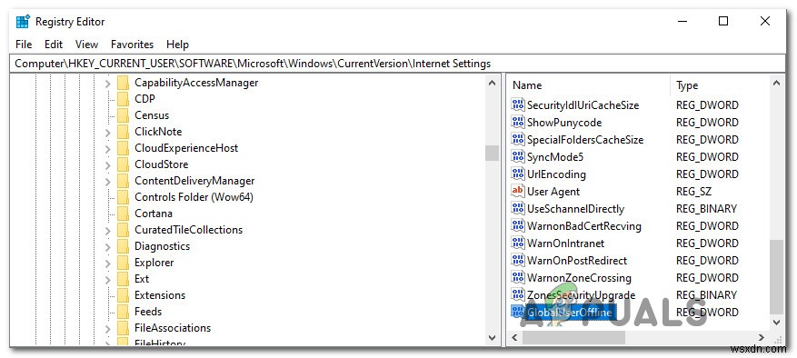Select the Explorer tree label
Viewport: 797px width, 358px height.
(x=154, y=263)
